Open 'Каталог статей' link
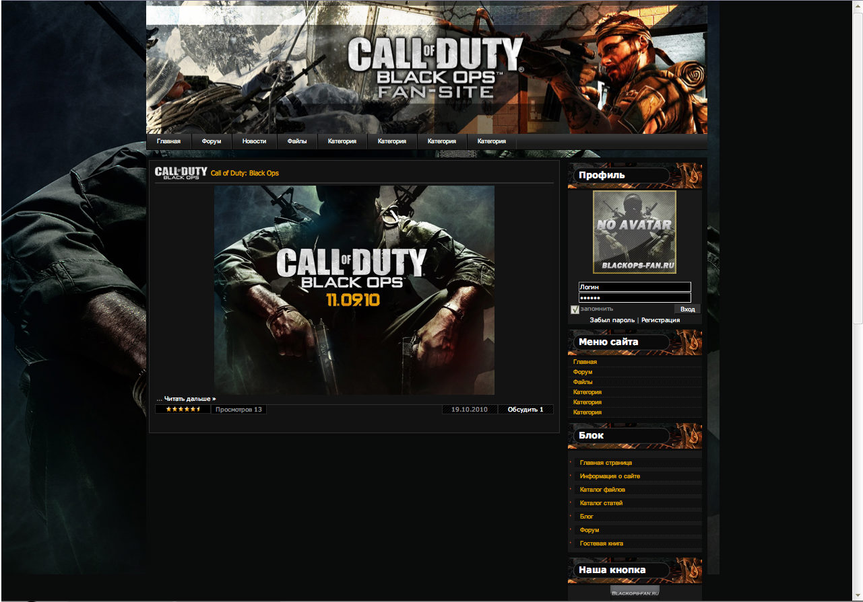 coord(601,503)
